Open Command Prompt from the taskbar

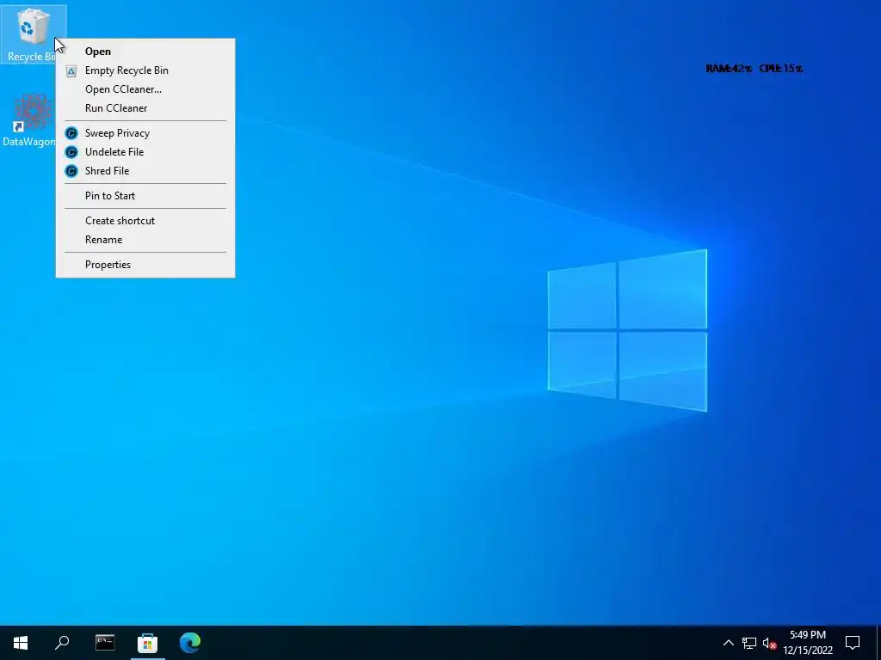point(105,643)
